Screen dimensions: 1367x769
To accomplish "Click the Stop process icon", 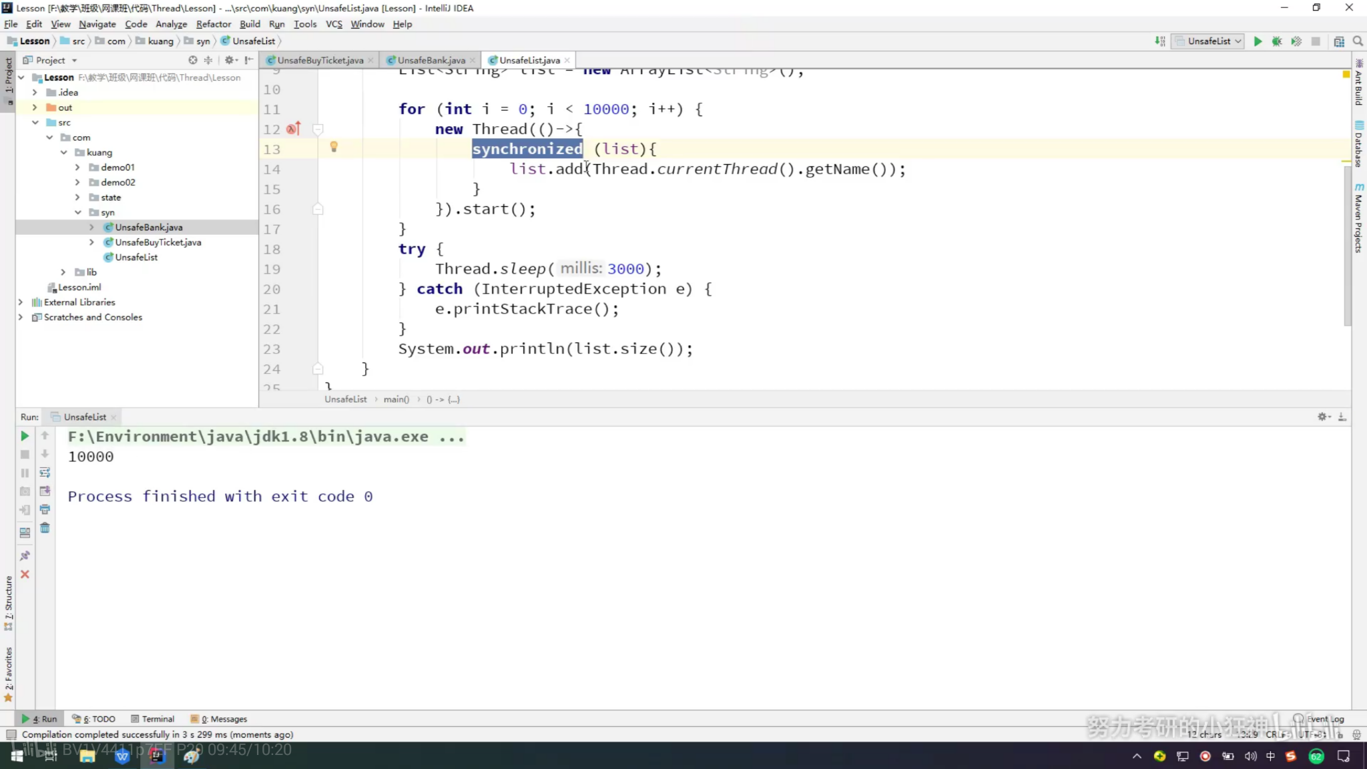I will [25, 453].
